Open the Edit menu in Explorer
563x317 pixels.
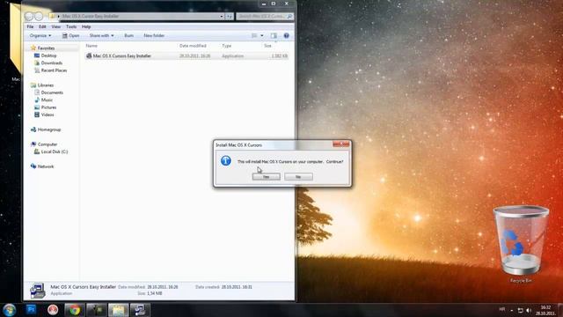[42, 26]
